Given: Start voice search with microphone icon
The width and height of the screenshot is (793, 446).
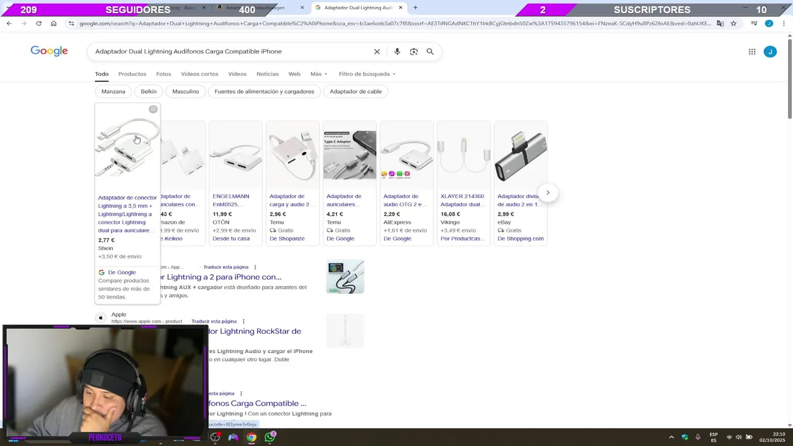Looking at the screenshot, I should point(397,51).
